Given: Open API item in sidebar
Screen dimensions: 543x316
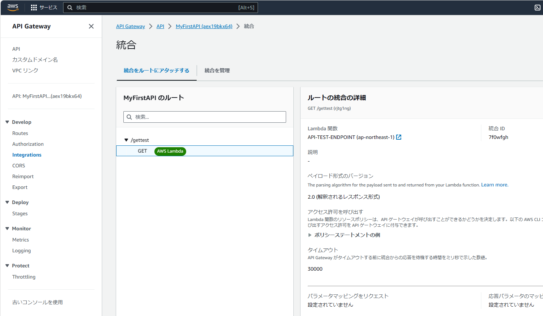Looking at the screenshot, I should point(16,49).
